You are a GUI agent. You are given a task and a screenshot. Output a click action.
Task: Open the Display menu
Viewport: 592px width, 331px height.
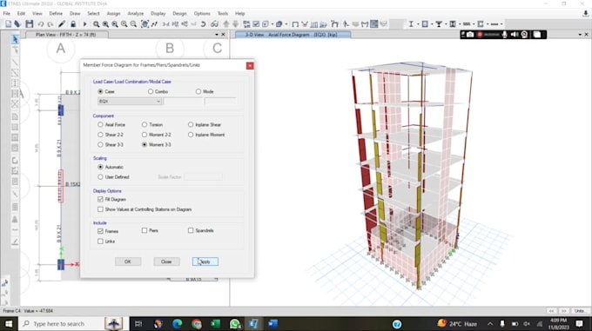point(158,14)
